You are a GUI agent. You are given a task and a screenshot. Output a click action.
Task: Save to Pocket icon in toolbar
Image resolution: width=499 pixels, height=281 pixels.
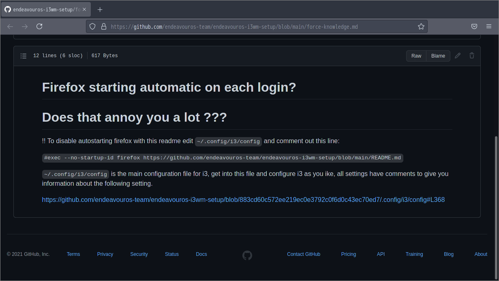click(474, 26)
